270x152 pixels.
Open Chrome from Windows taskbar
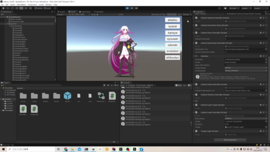(x=66, y=149)
